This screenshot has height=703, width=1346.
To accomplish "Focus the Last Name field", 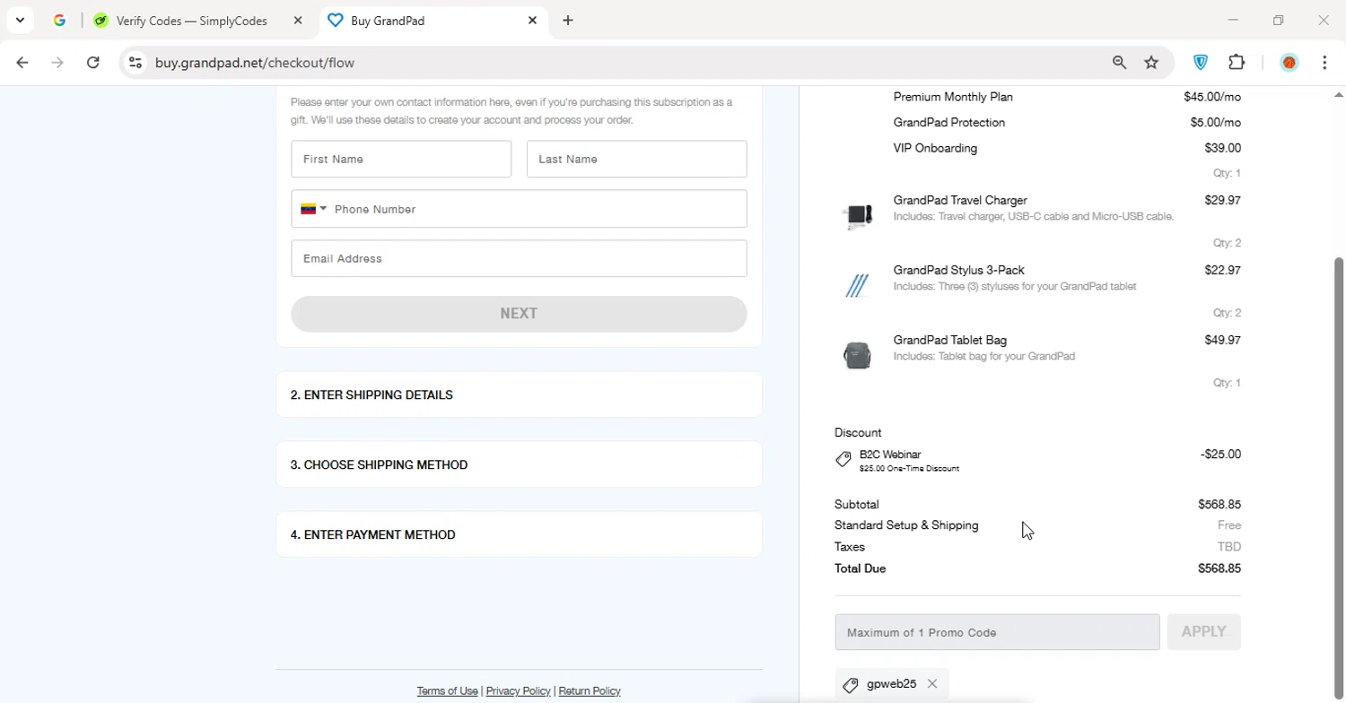I will [x=636, y=159].
